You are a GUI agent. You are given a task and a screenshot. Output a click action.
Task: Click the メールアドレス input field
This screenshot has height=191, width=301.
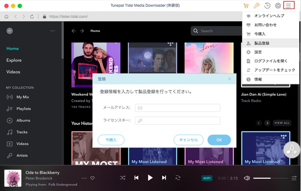tap(178, 108)
